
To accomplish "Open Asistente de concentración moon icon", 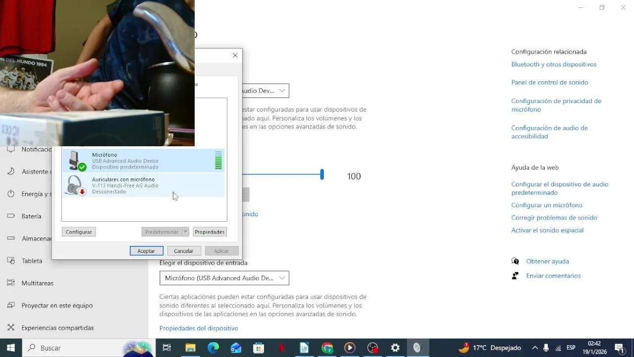I will (x=11, y=172).
